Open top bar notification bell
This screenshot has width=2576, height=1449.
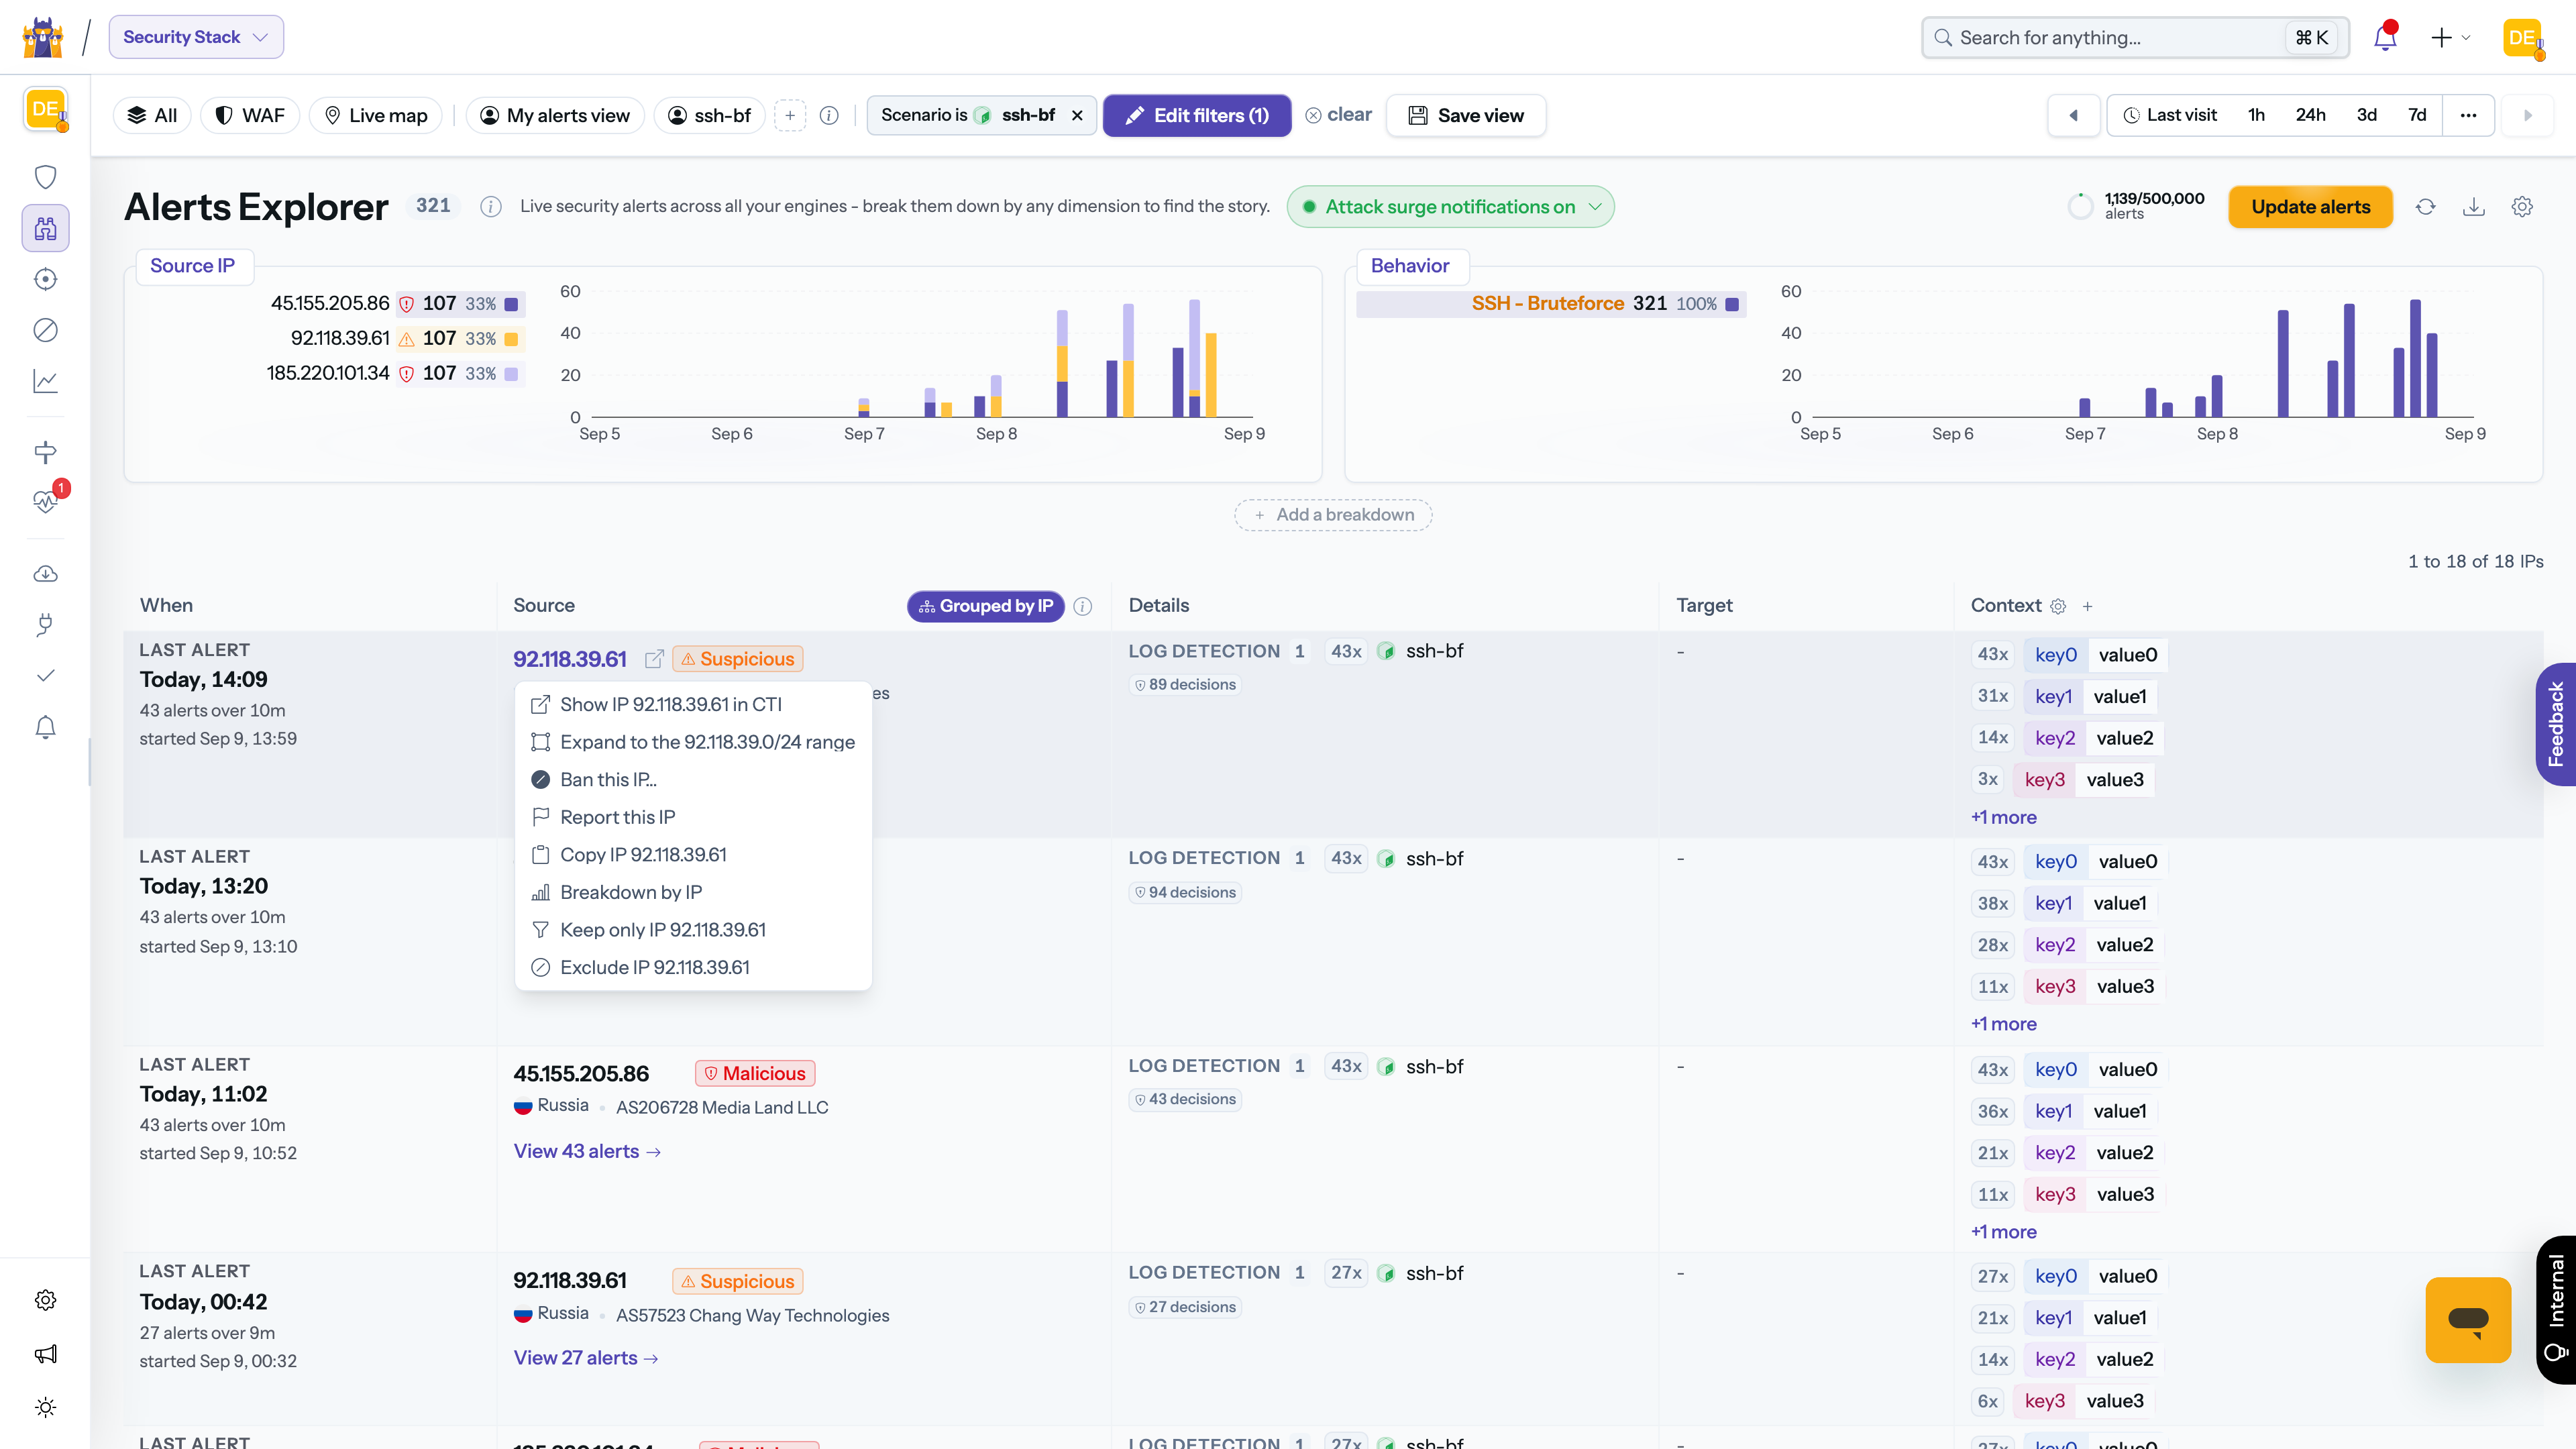(x=2385, y=37)
